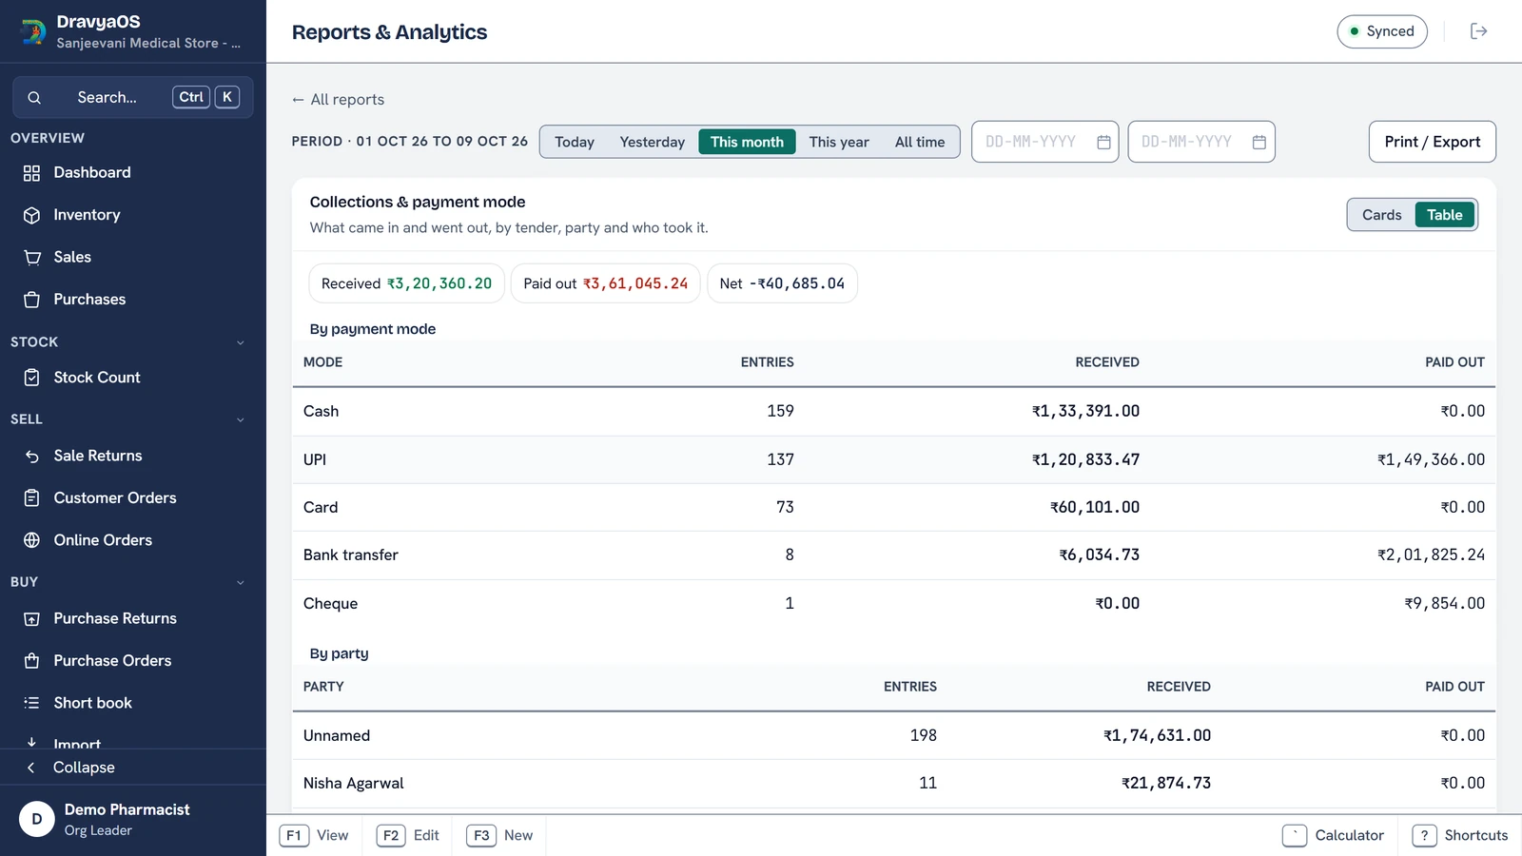
Task: Click the Online Orders globe icon
Action: (31, 540)
